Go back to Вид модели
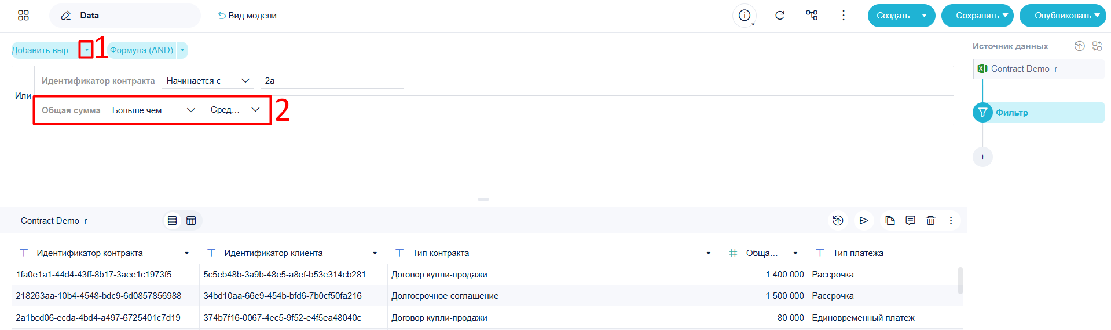This screenshot has width=1111, height=330. click(x=247, y=16)
